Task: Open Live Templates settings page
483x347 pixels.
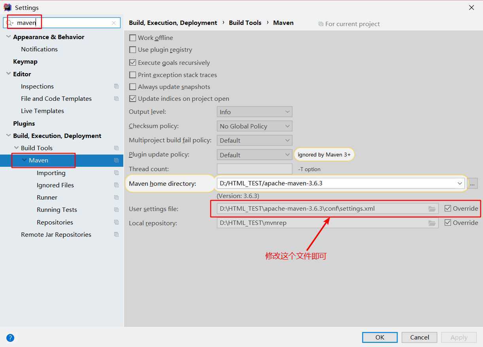Action: coord(42,111)
